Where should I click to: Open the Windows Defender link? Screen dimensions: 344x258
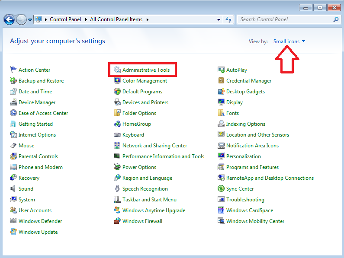[x=40, y=221]
